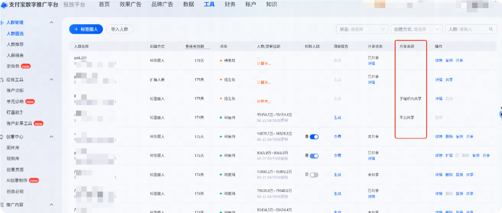This screenshot has width=502, height=213.
Task: Click the 子租户内共享 cell text
Action: coord(410,99)
